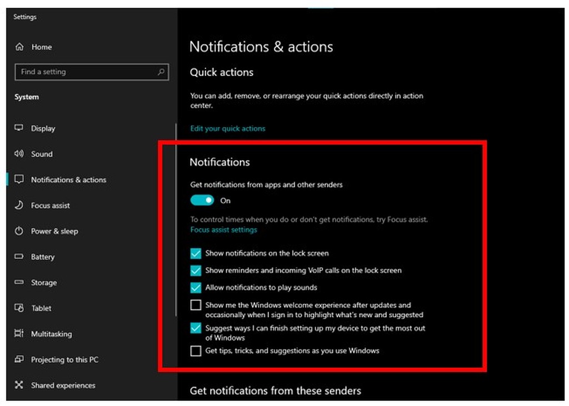The width and height of the screenshot is (569, 406).
Task: Go to Display settings
Action: tap(43, 128)
